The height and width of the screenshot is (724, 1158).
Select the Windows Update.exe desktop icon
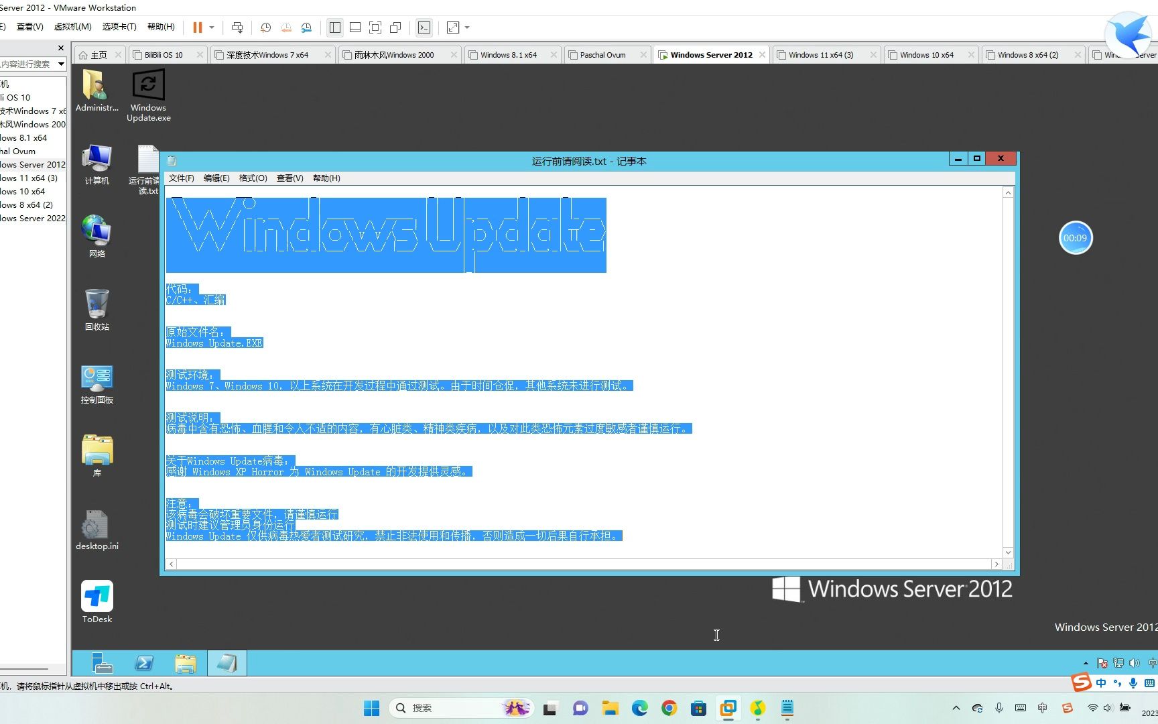coord(148,95)
